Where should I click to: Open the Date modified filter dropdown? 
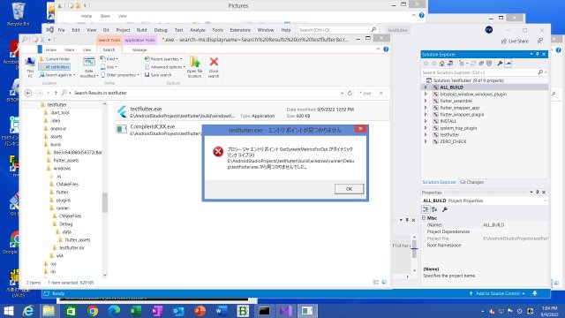click(88, 67)
